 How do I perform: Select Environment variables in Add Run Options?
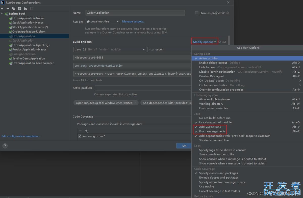(213, 108)
